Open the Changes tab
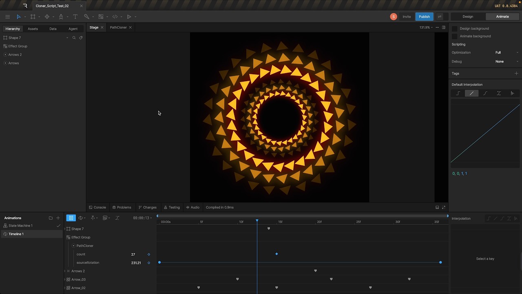 click(147, 207)
